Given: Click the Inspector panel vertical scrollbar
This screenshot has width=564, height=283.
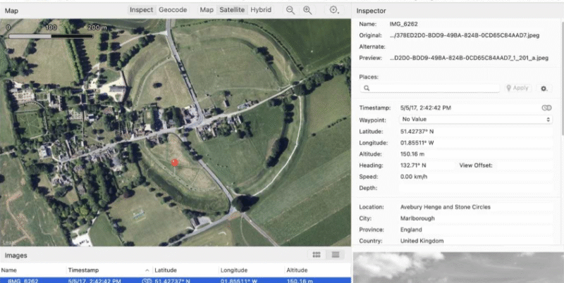Looking at the screenshot, I should pos(562,77).
